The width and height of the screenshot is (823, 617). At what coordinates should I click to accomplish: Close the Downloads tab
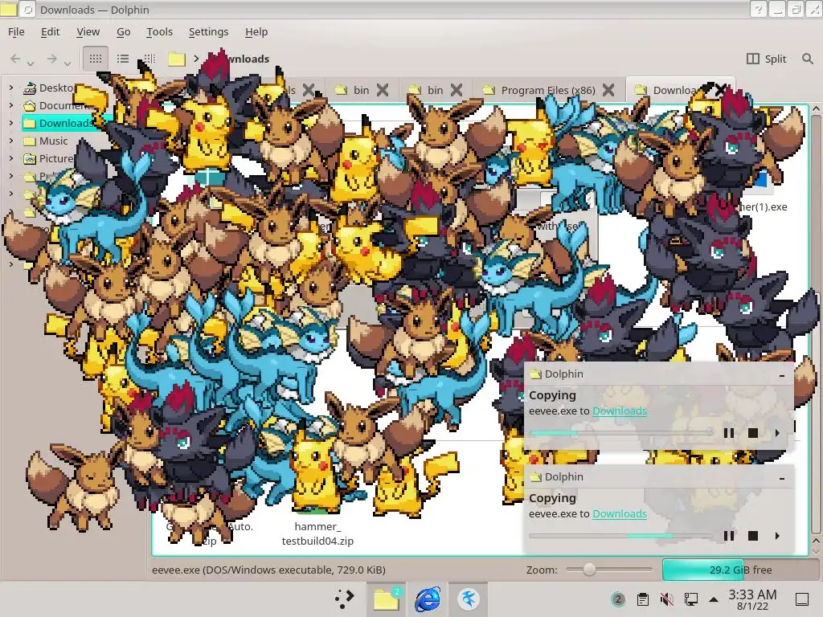(721, 90)
